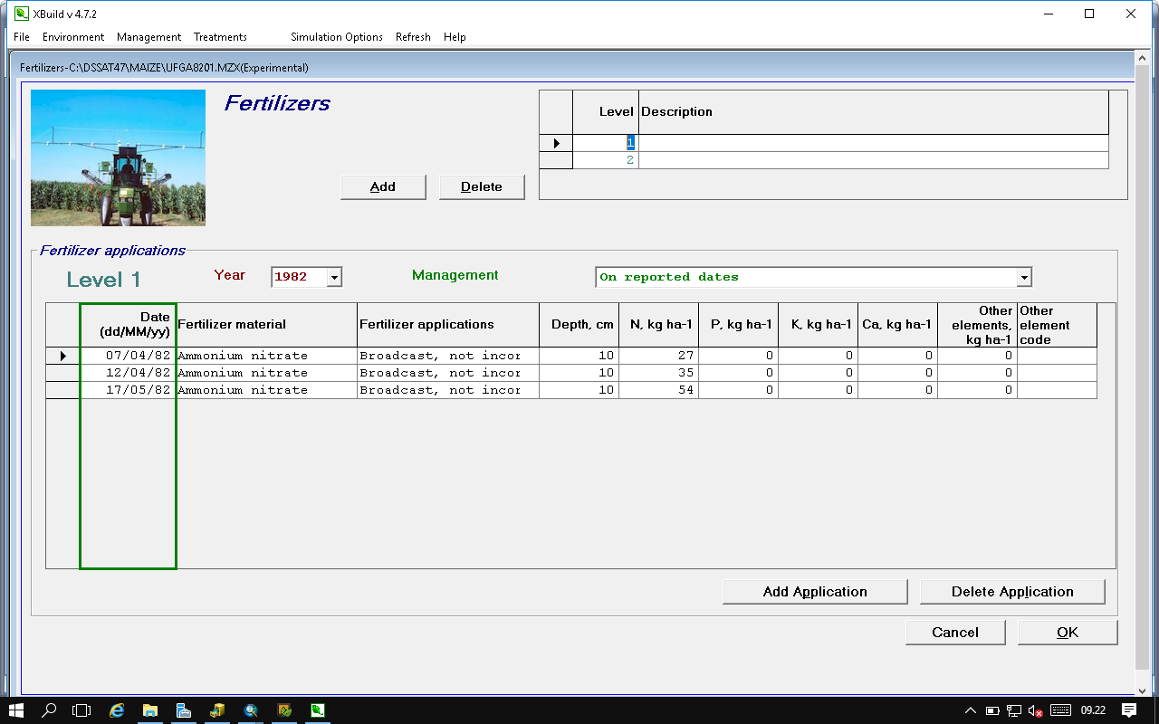Viewport: 1159px width, 724px height.
Task: Click the muted speaker volume icon
Action: pos(1037,710)
